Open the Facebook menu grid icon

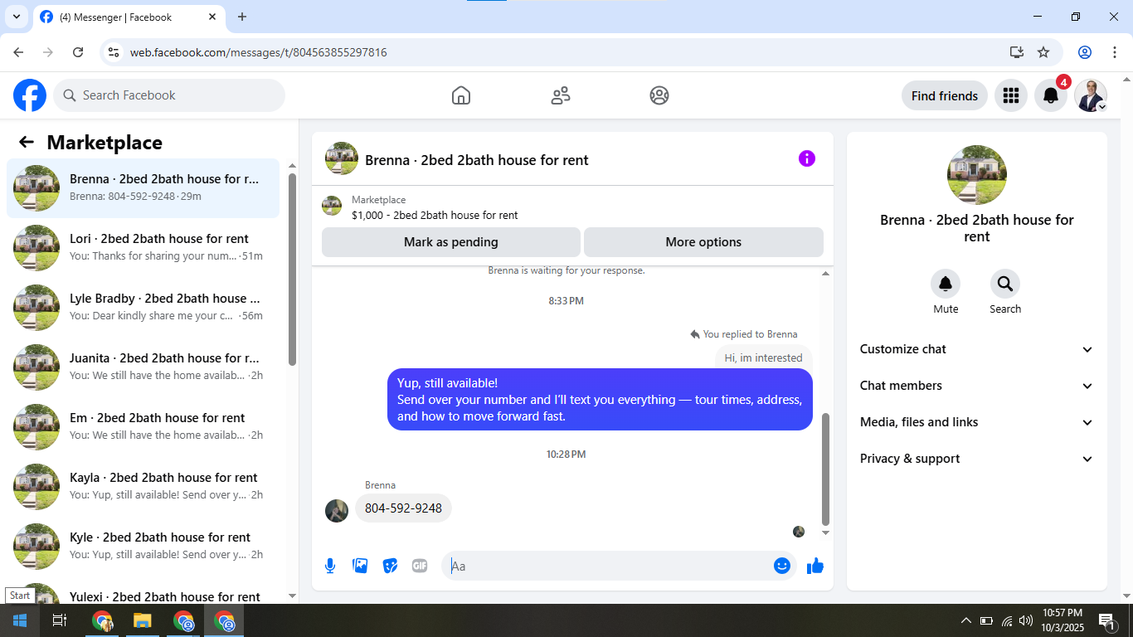(x=1010, y=95)
